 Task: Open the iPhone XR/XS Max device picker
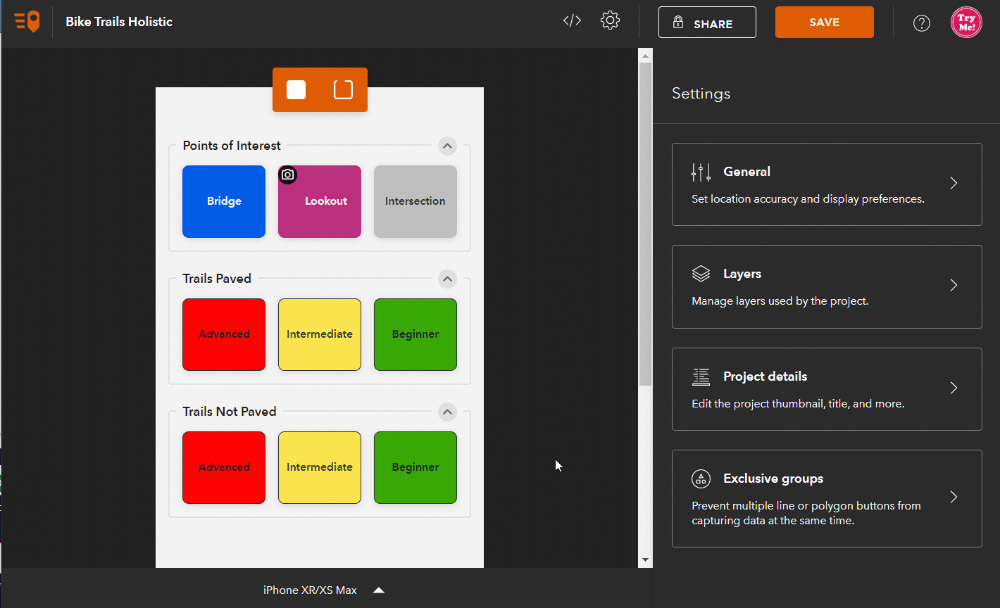pyautogui.click(x=324, y=590)
